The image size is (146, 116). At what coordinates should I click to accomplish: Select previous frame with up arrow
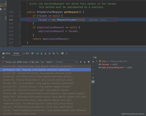81,62
